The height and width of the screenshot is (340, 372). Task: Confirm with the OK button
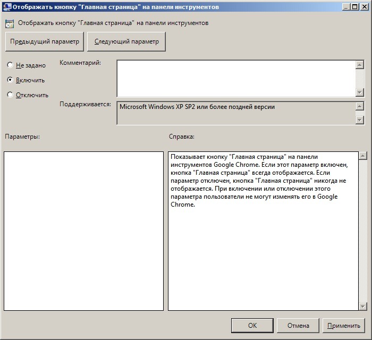click(252, 326)
